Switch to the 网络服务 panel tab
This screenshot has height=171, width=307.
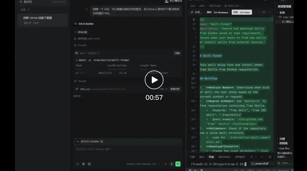[x=240, y=157]
